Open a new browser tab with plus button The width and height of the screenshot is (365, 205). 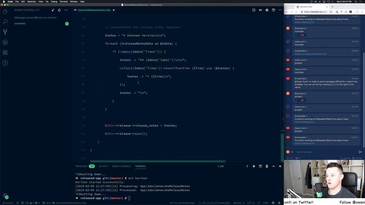tap(332, 7)
